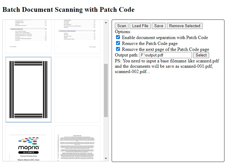Uncheck Remove the Patch Code page

(118, 43)
